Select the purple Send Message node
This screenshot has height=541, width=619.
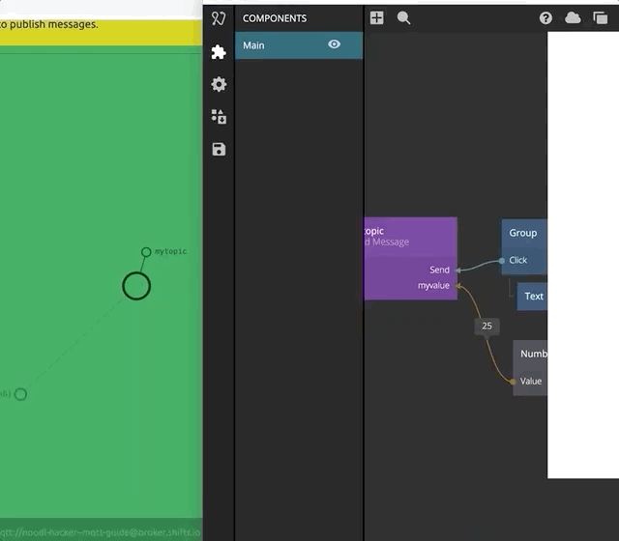click(410, 240)
